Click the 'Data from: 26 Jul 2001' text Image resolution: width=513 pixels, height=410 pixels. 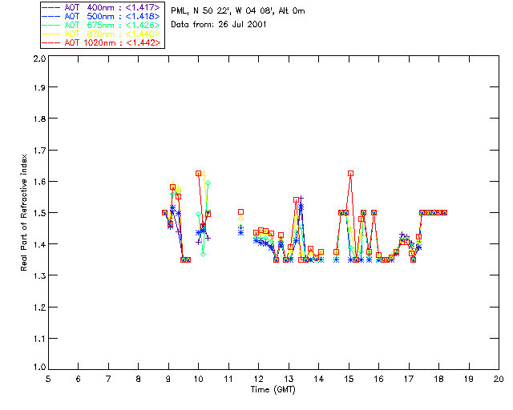click(x=219, y=25)
